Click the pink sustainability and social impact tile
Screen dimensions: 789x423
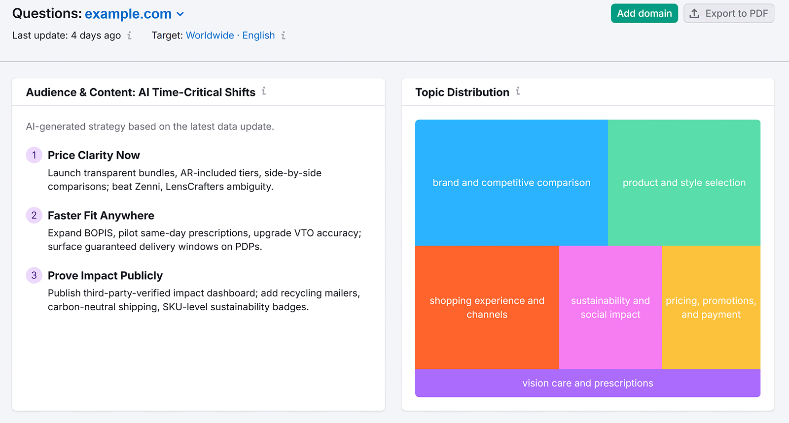pyautogui.click(x=610, y=307)
